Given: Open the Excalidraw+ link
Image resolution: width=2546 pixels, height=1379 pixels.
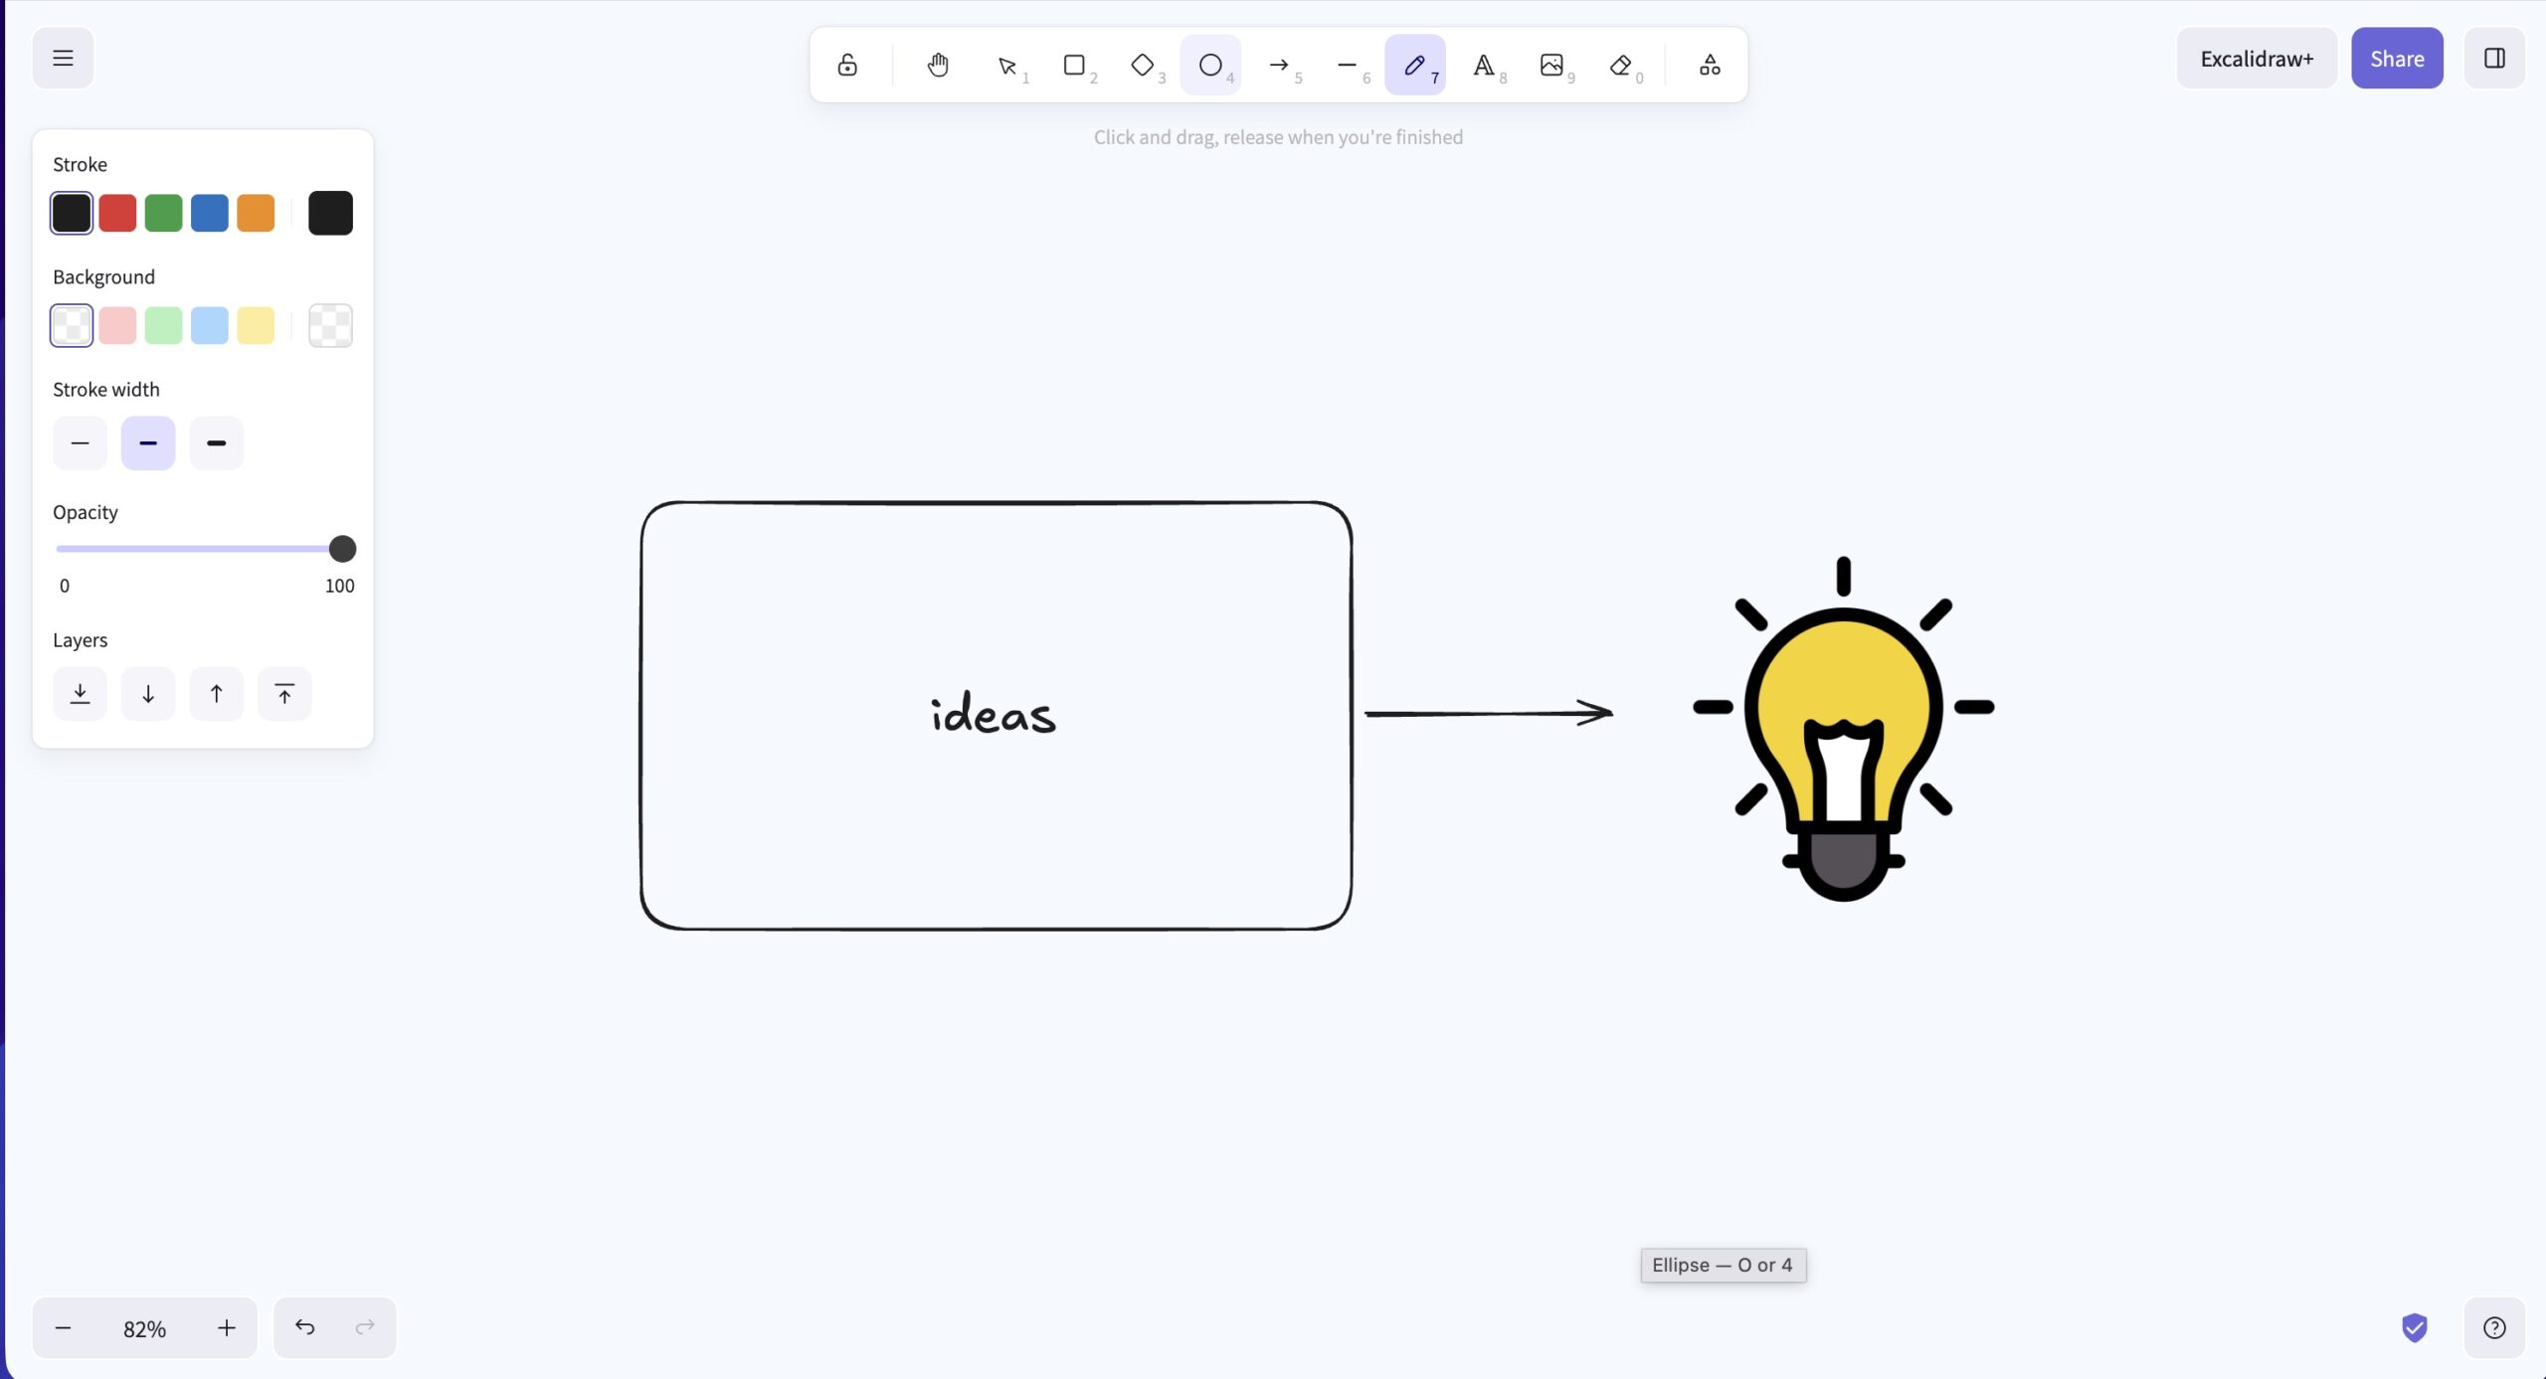Looking at the screenshot, I should coord(2257,59).
